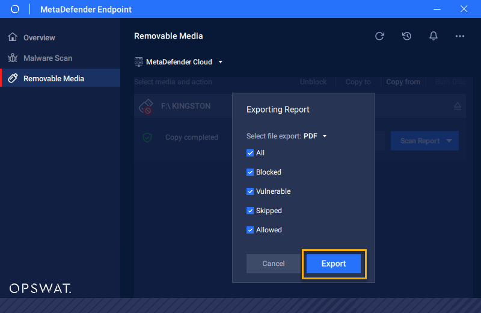Select the Unblock action
The height and width of the screenshot is (313, 481).
(x=313, y=82)
